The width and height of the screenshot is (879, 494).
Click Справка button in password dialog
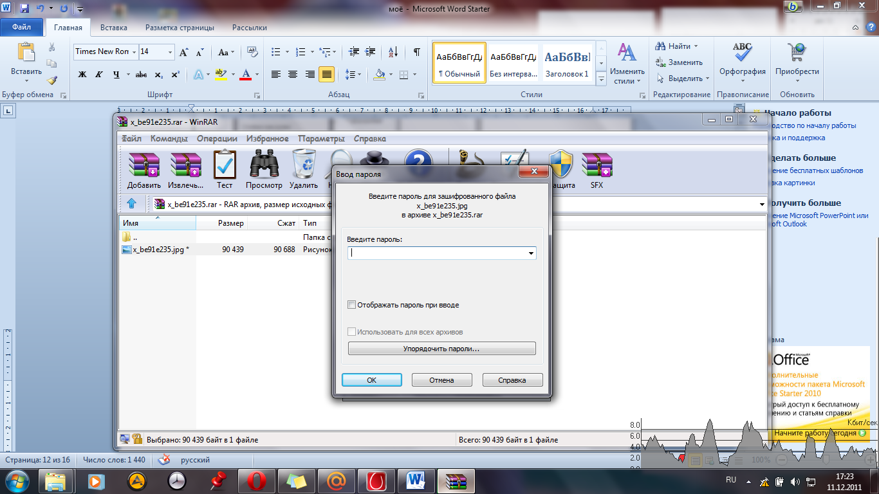(x=513, y=380)
